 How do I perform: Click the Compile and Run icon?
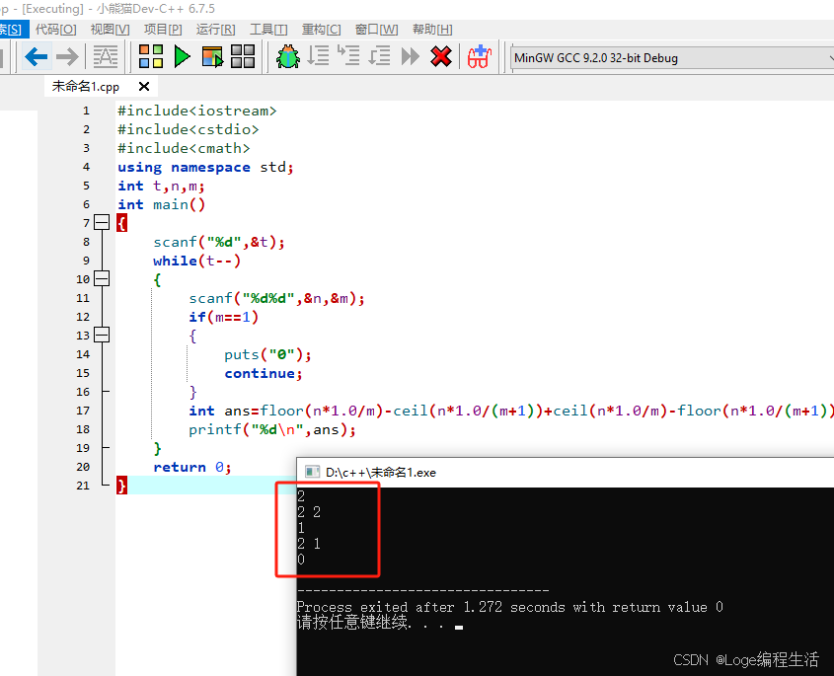pos(213,56)
